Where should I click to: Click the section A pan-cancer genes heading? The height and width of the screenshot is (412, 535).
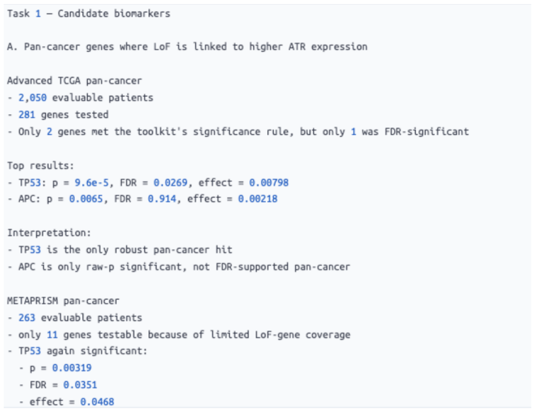pyautogui.click(x=187, y=47)
